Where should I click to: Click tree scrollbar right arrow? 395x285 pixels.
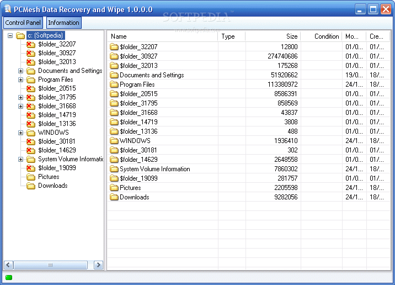click(99, 265)
